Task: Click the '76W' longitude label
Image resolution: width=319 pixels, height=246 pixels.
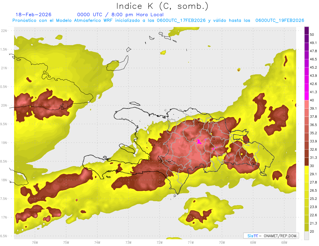Action: click(35, 243)
